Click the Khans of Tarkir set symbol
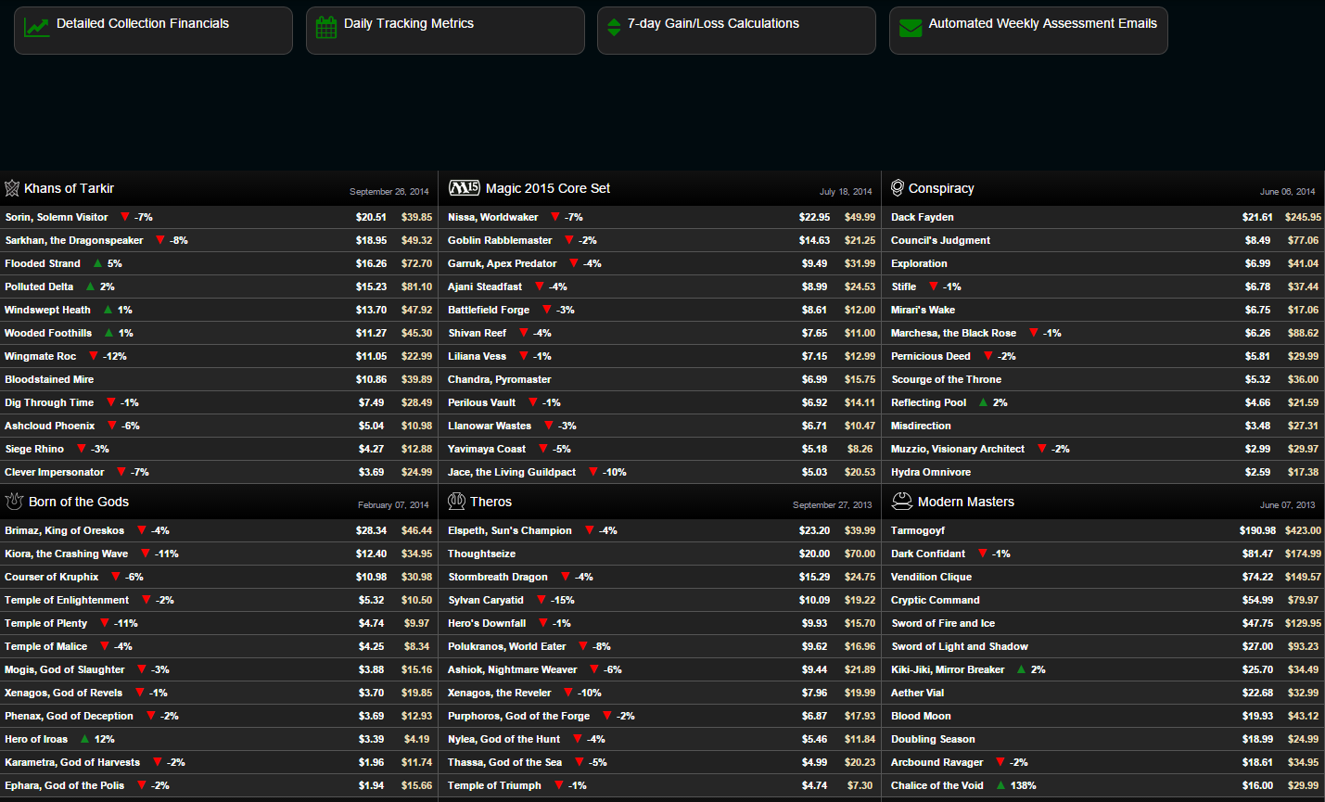The height and width of the screenshot is (802, 1325). click(12, 188)
